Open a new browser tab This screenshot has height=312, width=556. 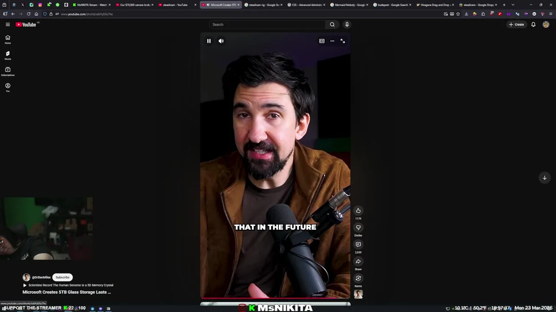(504, 5)
